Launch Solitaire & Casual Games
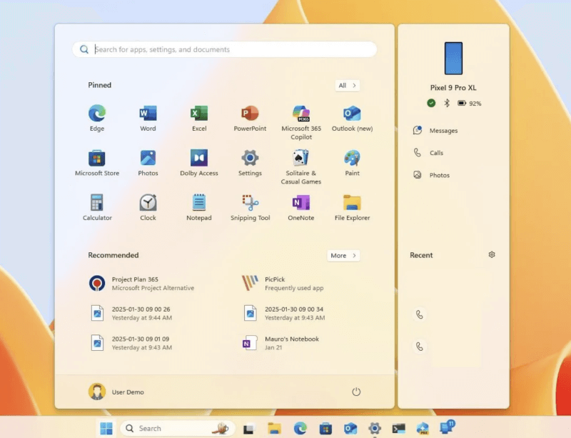The height and width of the screenshot is (438, 571). (301, 167)
